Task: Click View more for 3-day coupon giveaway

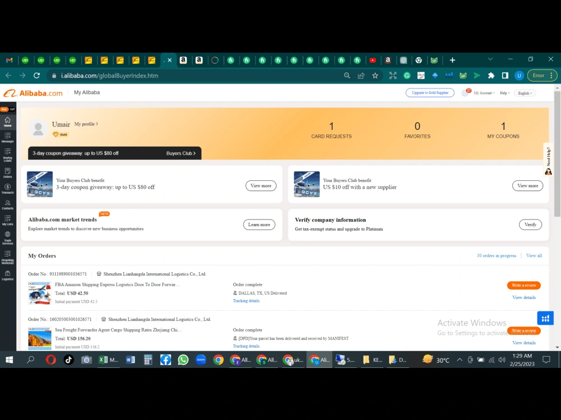Action: click(261, 186)
